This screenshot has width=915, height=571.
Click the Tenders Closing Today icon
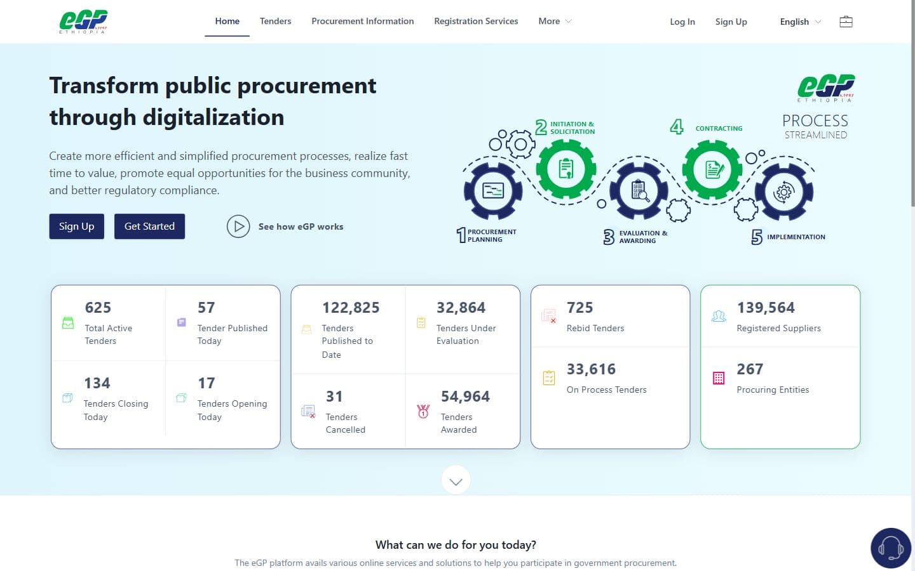point(67,398)
